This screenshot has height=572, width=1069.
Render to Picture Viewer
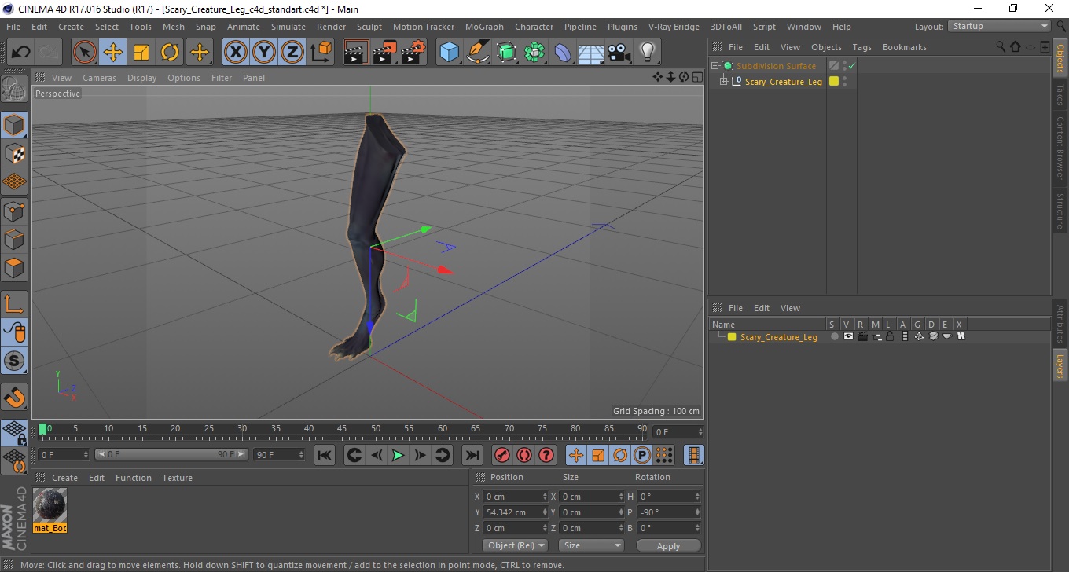pos(384,53)
